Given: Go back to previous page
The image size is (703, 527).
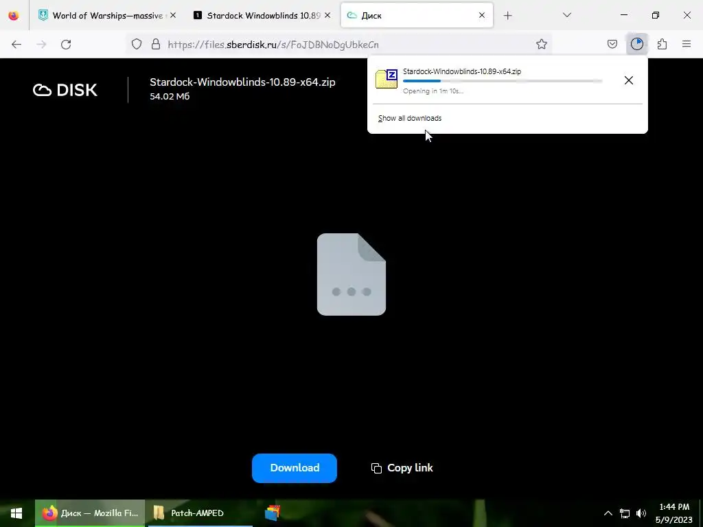Looking at the screenshot, I should [16, 44].
